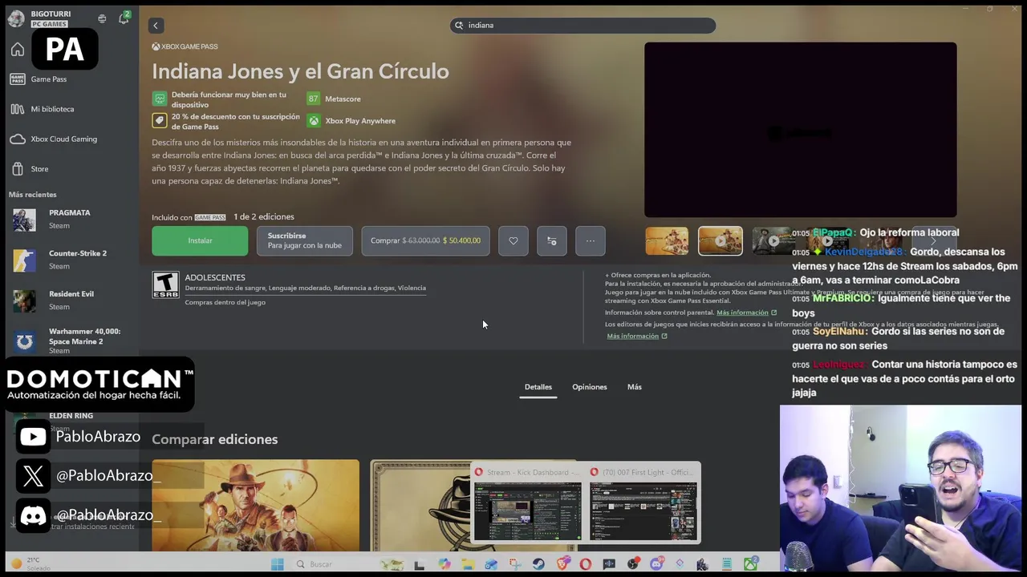
Task: Switch to the Opiniones tab
Action: point(590,387)
